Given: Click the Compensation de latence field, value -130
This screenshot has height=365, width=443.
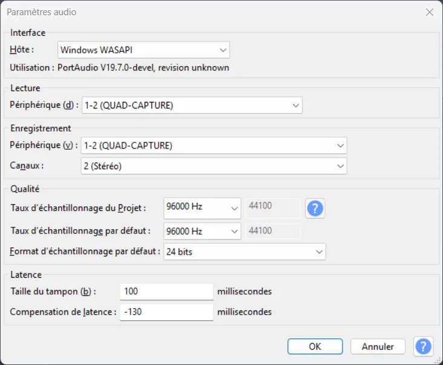Looking at the screenshot, I should click(166, 312).
